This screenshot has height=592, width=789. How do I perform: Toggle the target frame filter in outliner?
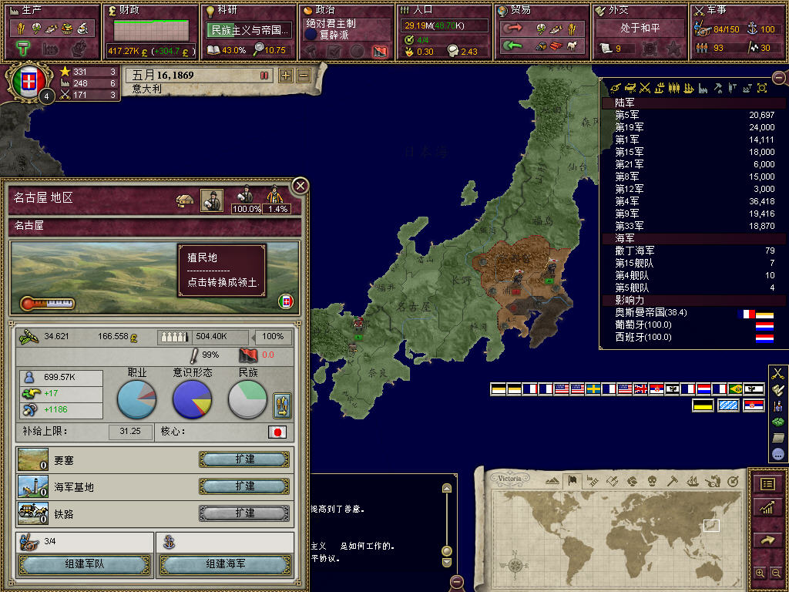[762, 89]
